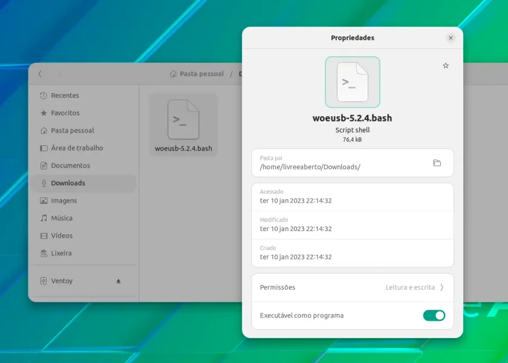
Task: Click the chevron arrow in Permissões row
Action: (442, 287)
